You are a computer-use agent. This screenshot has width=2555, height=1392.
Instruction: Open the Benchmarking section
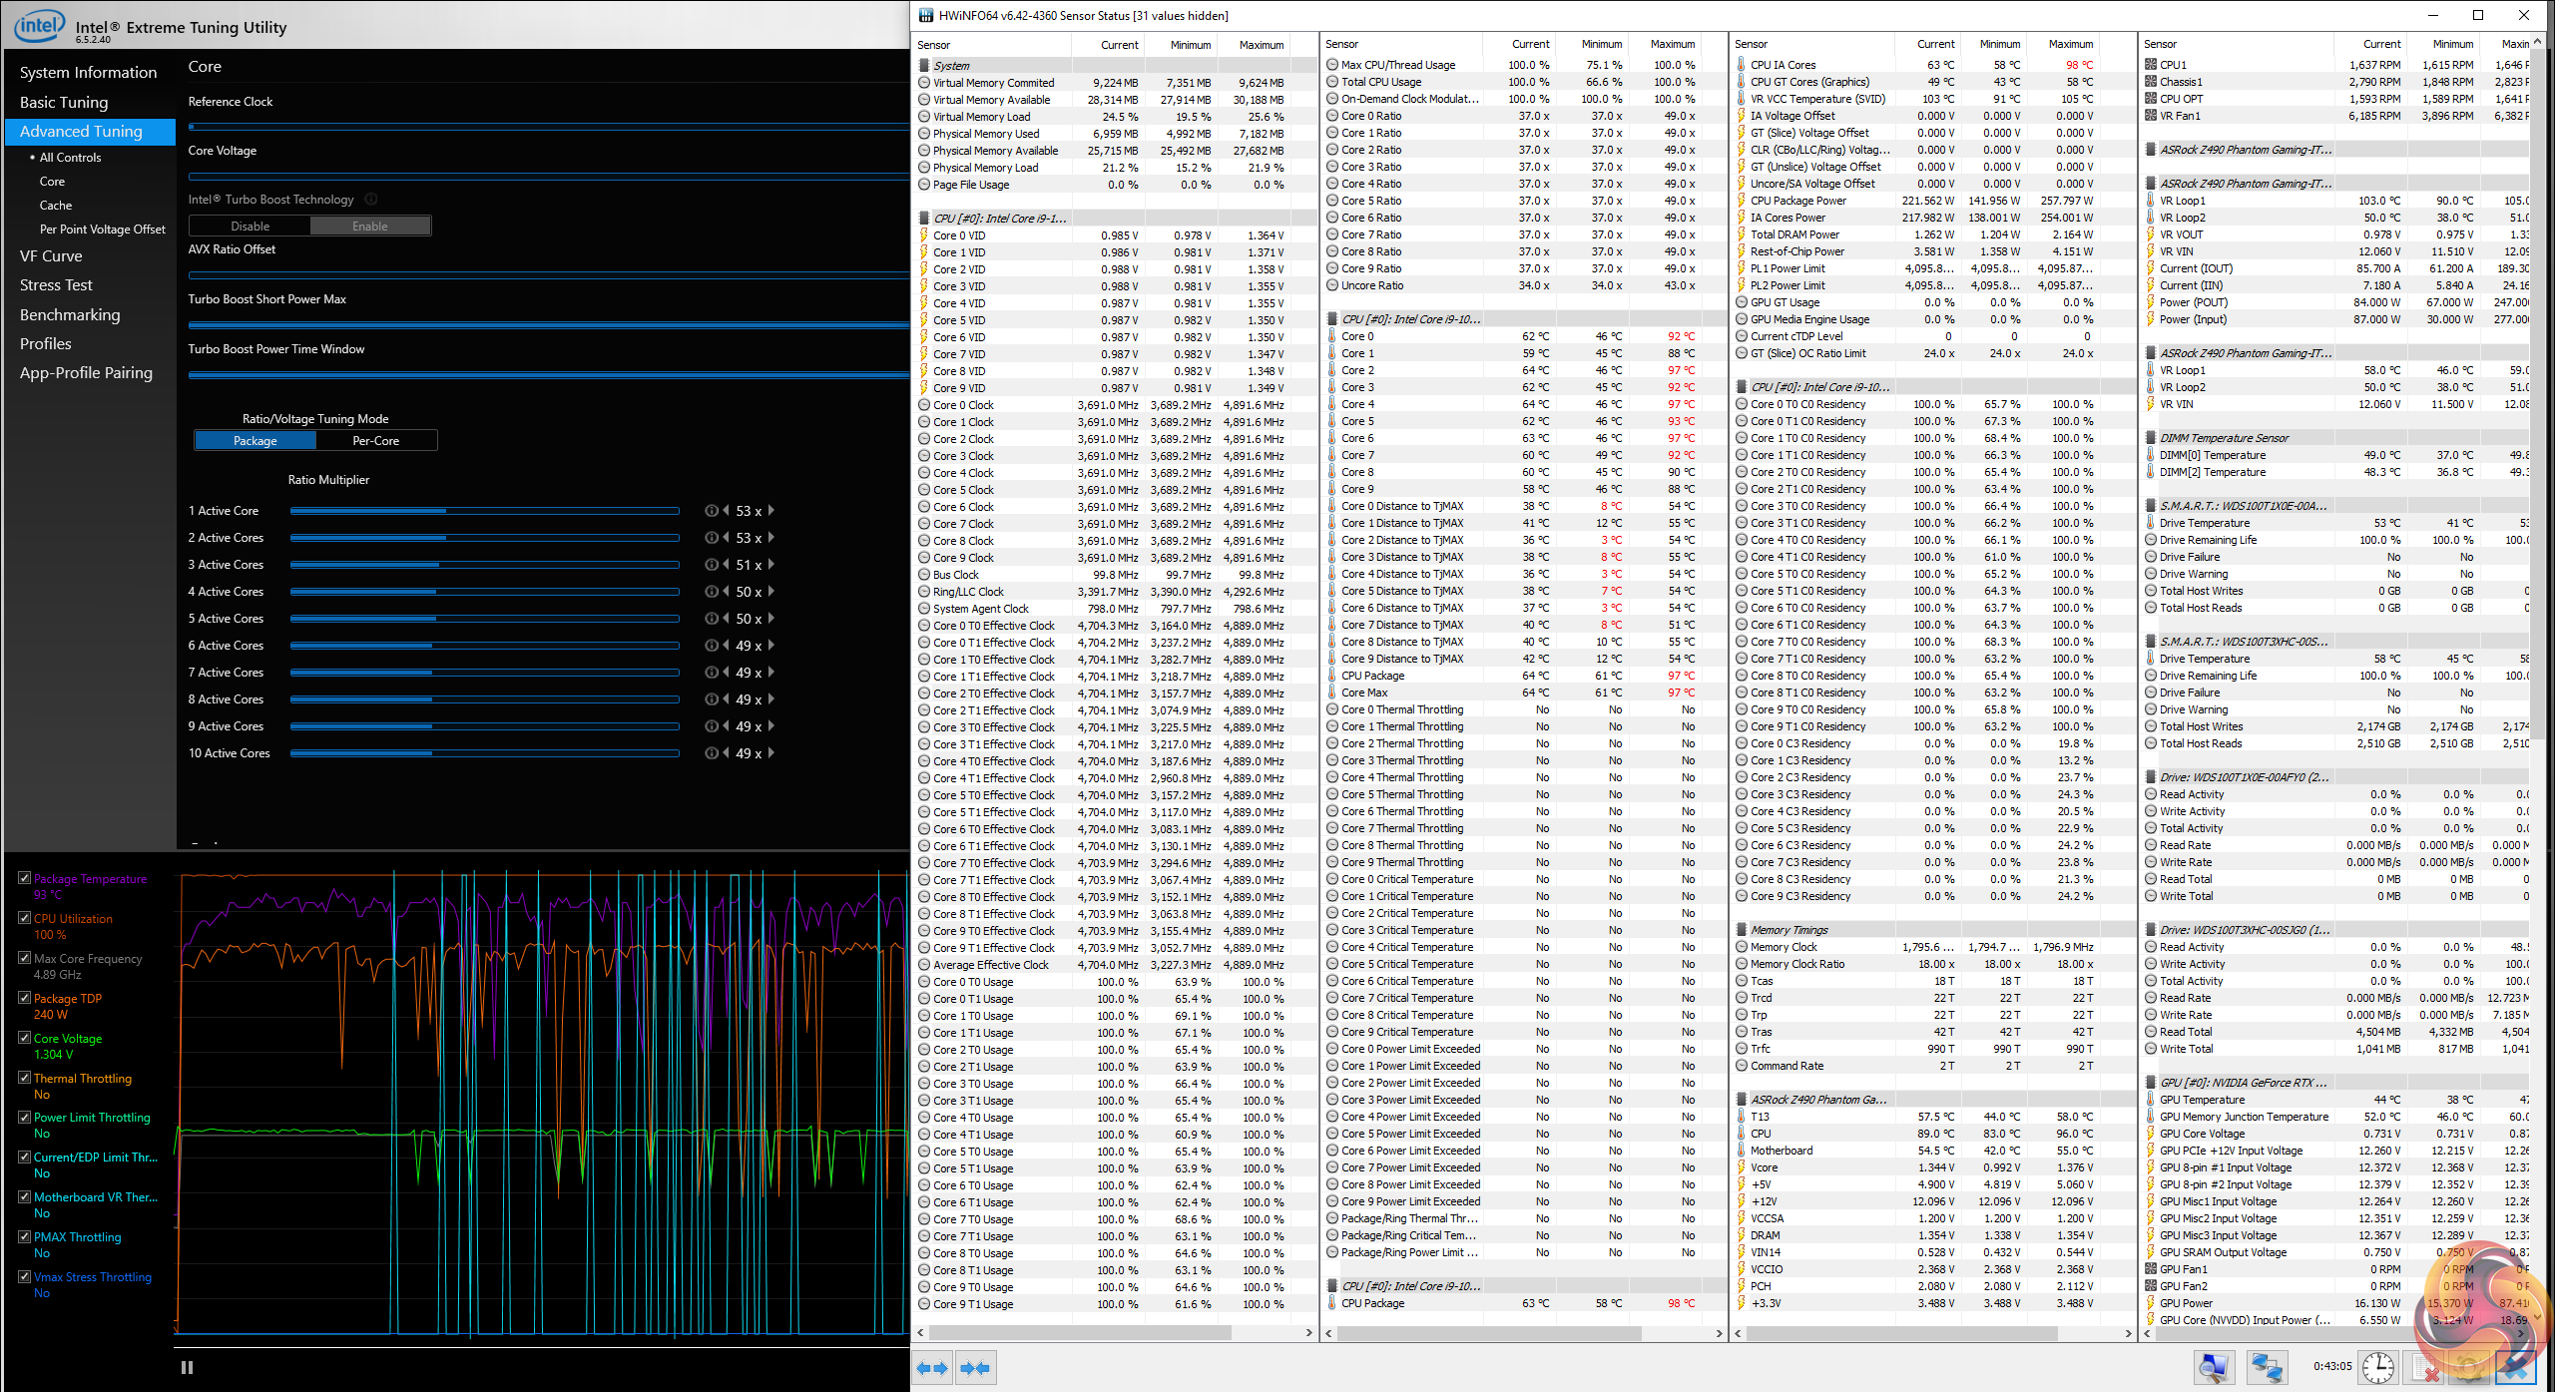click(x=70, y=314)
